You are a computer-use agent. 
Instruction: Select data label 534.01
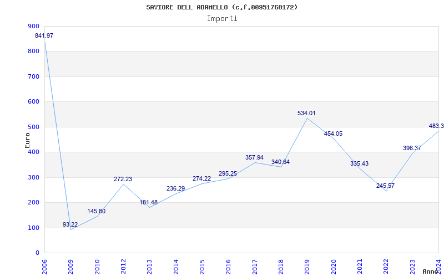coord(306,113)
